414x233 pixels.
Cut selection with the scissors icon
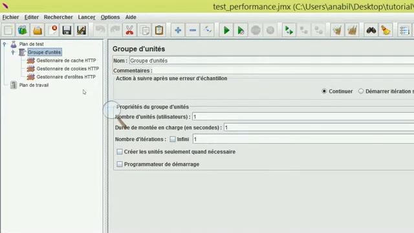[x=129, y=30]
